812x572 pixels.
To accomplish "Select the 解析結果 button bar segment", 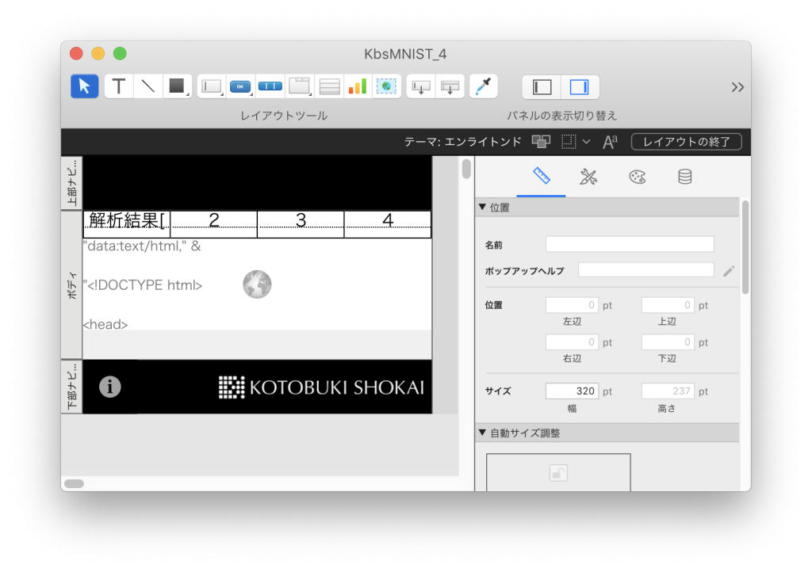I will [x=127, y=224].
